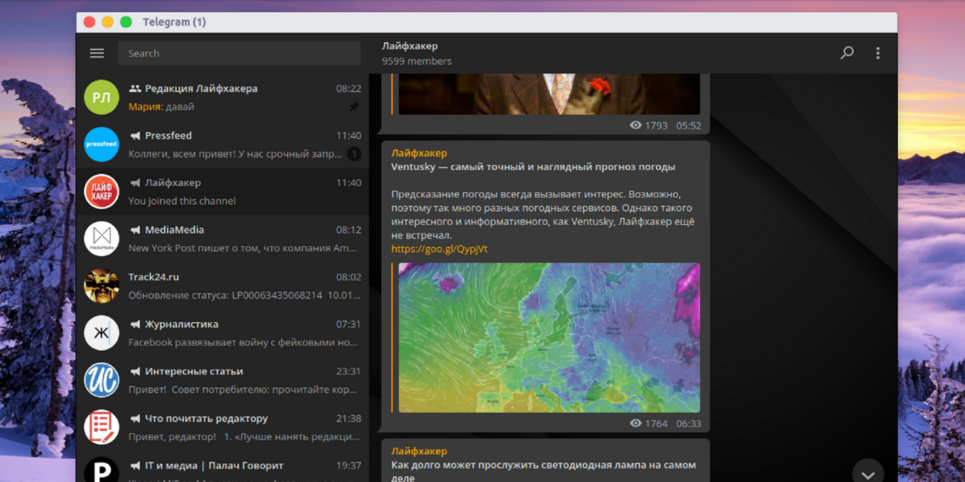Click the Интересные статьи avatar
Image resolution: width=965 pixels, height=482 pixels.
pyautogui.click(x=102, y=380)
